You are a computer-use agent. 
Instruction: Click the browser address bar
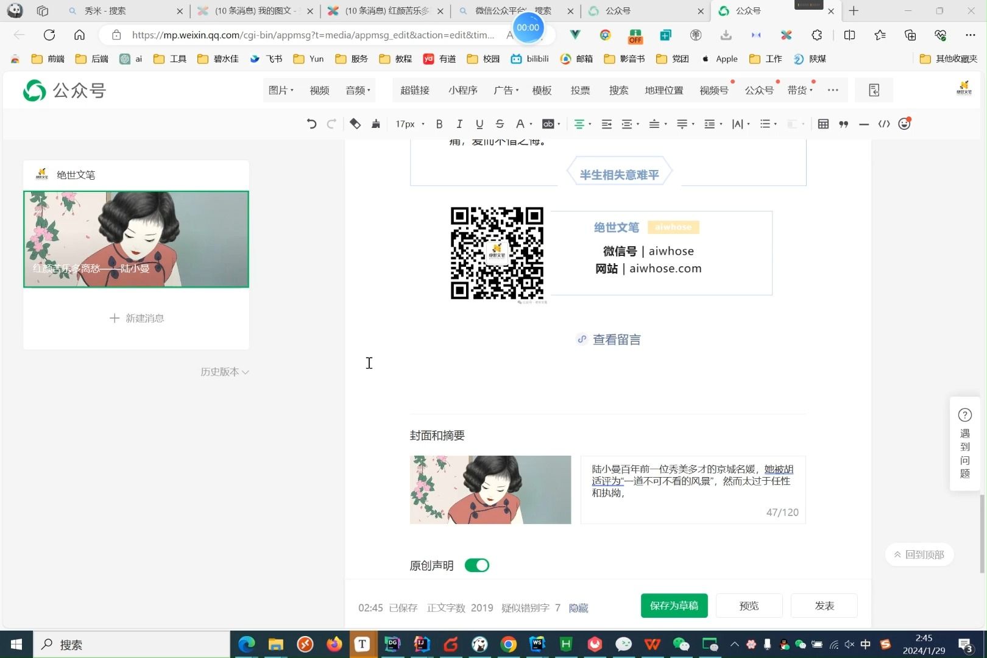point(314,35)
